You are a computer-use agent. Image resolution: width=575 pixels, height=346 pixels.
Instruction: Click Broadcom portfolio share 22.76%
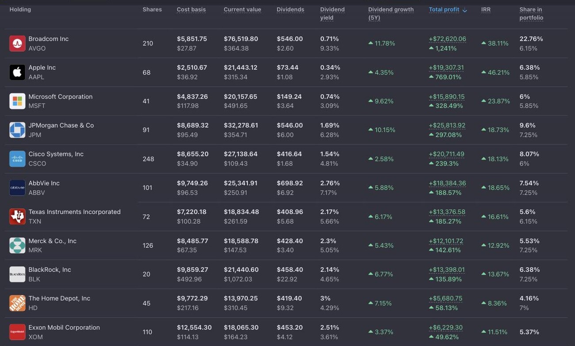click(531, 39)
